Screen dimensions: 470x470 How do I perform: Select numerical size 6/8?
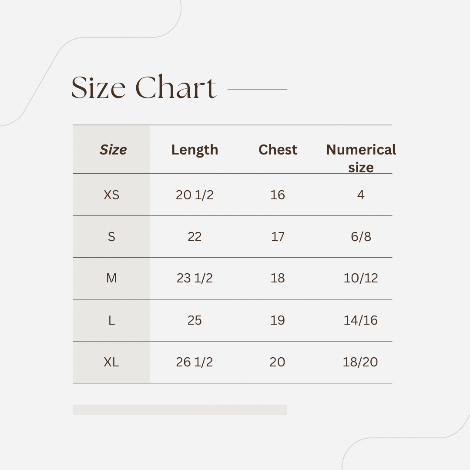[361, 237]
